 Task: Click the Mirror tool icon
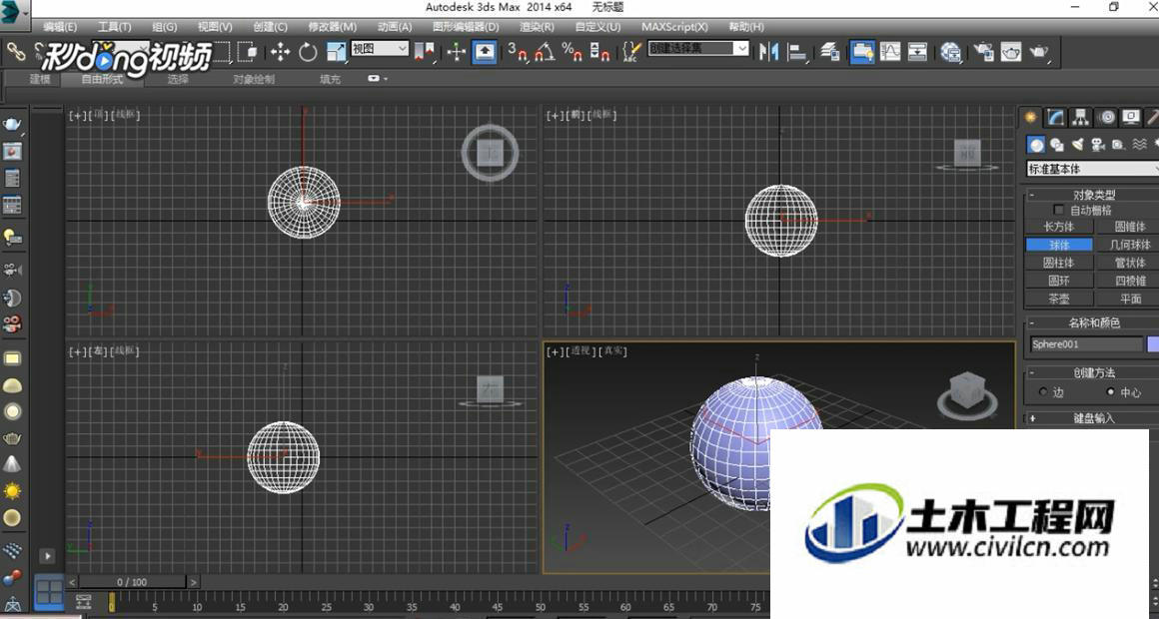point(768,52)
